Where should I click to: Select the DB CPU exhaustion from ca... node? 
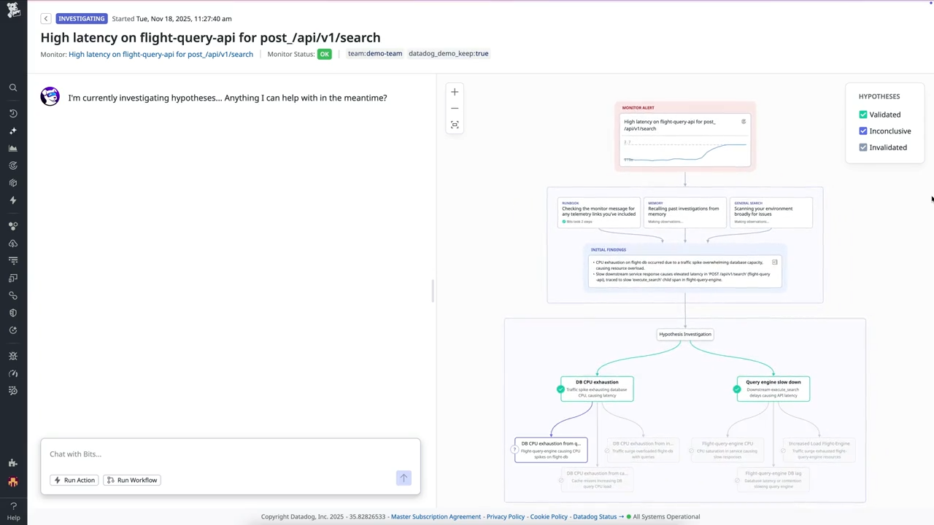tap(597, 480)
